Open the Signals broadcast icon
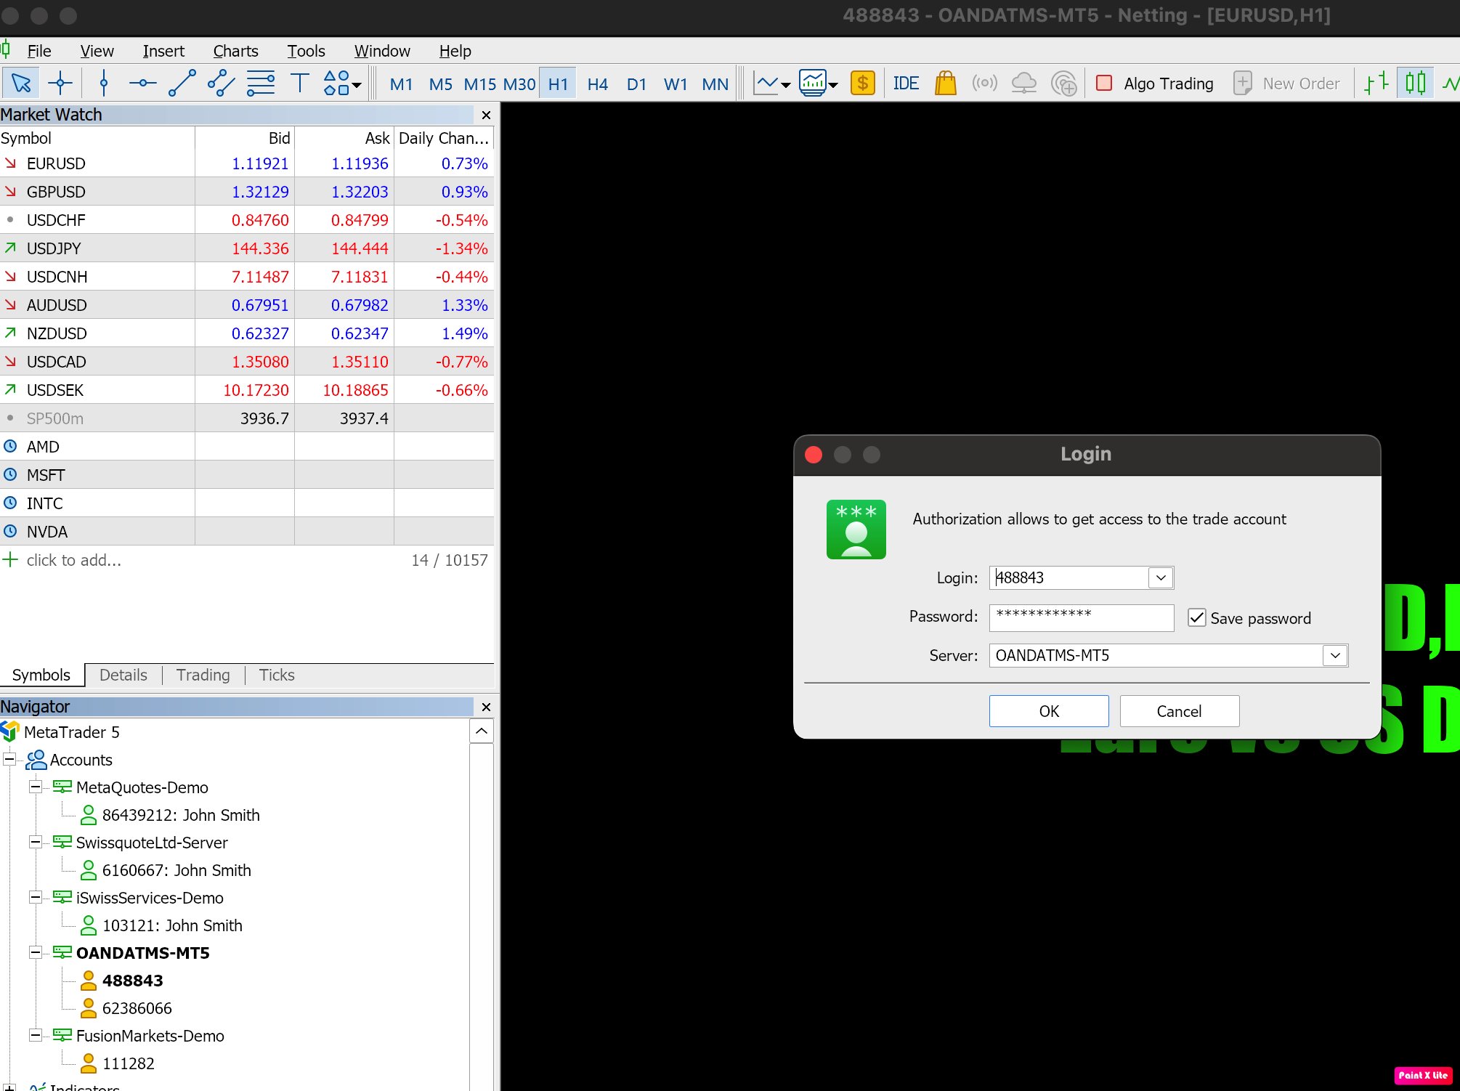This screenshot has width=1460, height=1091. [x=984, y=84]
